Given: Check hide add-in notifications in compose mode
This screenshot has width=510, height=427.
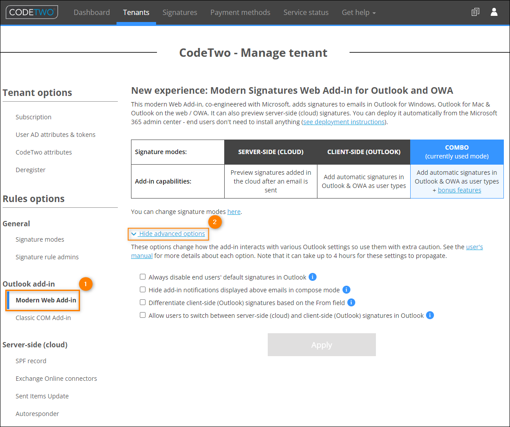Looking at the screenshot, I should tap(142, 289).
